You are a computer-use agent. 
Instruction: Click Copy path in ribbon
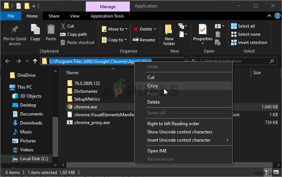73,34
